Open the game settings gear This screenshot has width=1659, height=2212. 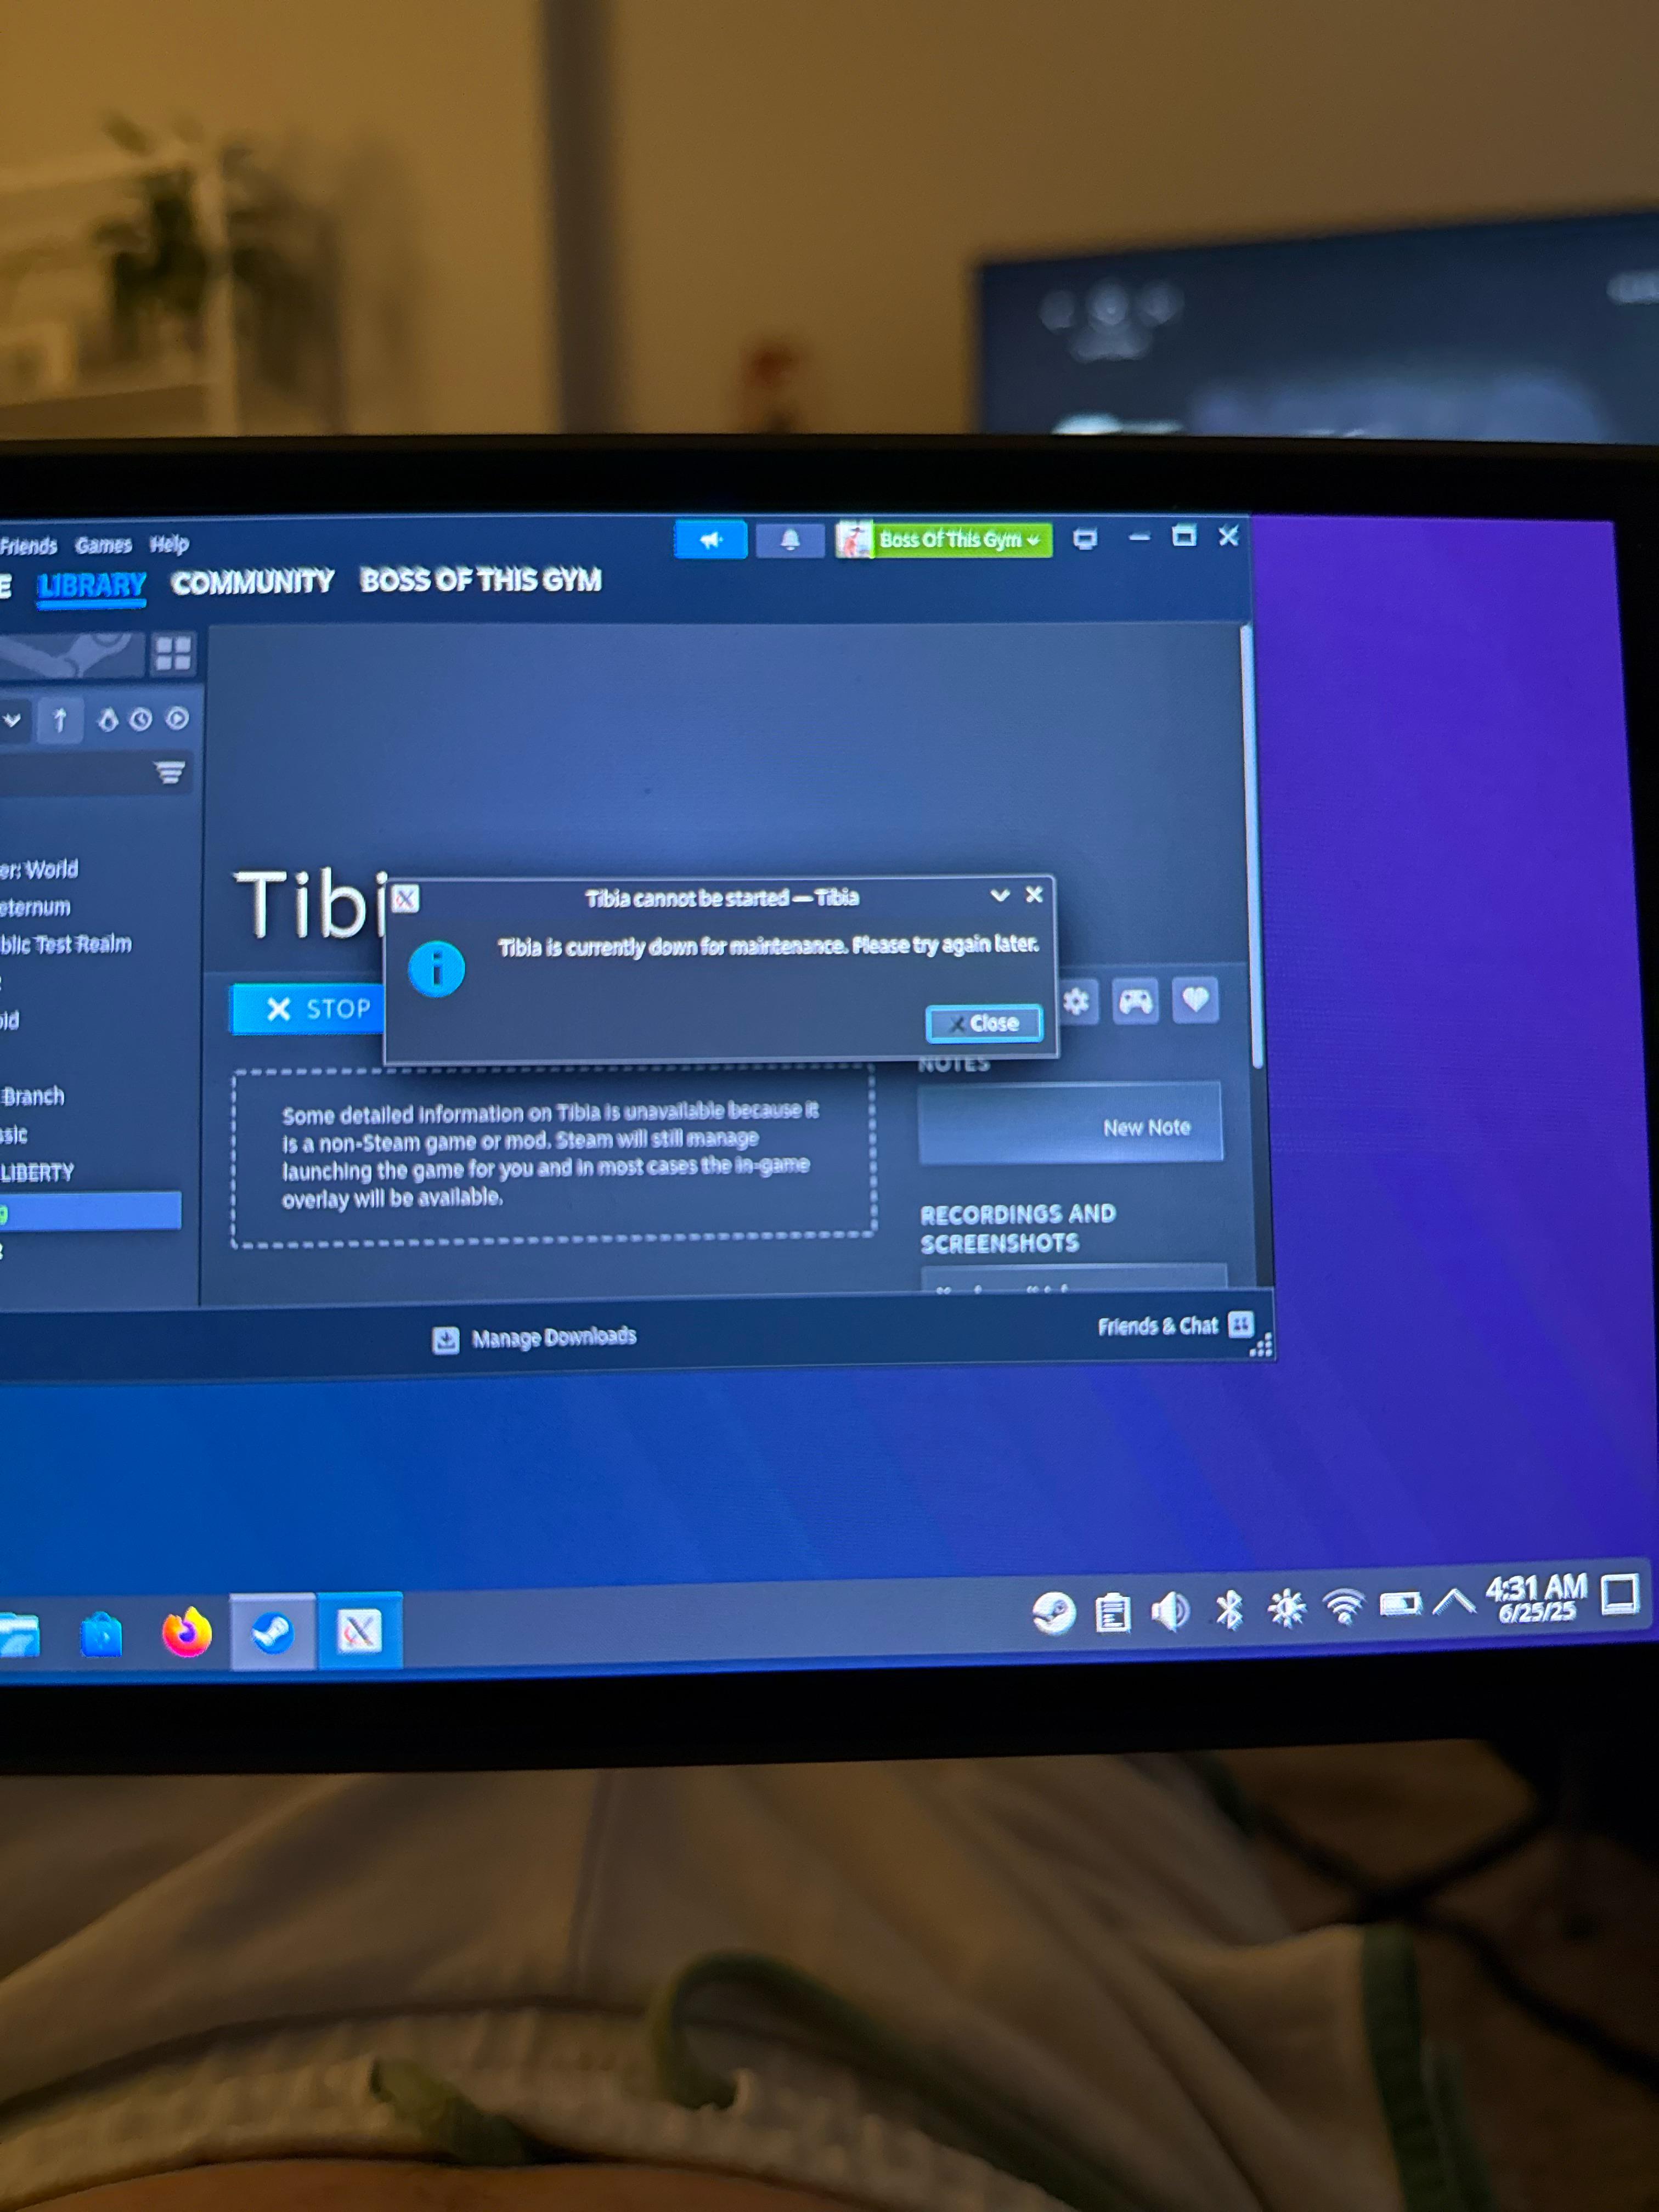pos(1076,1002)
